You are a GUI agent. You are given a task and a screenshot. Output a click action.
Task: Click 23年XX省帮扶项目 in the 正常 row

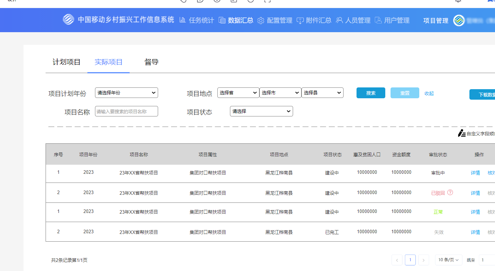click(x=139, y=212)
